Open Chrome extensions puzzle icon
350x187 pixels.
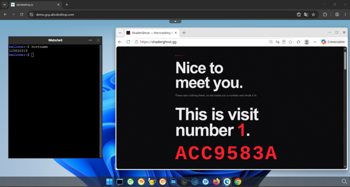pyautogui.click(x=325, y=14)
